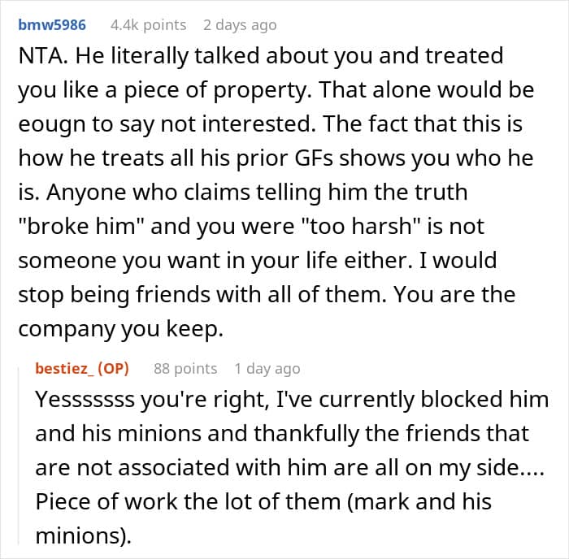The width and height of the screenshot is (569, 559).
Task: Click the word Yesssssss in the reply
Action: [95, 401]
